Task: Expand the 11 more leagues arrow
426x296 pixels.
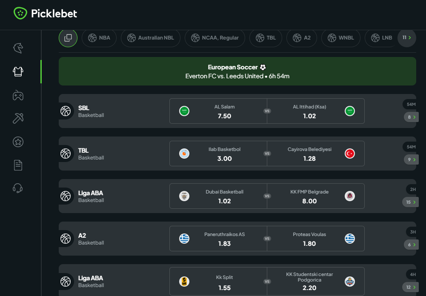Action: click(x=407, y=38)
